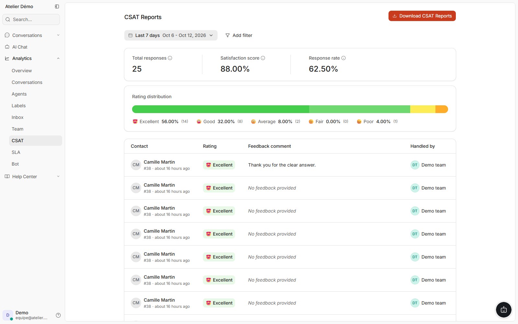The image size is (518, 324).
Task: Click the Atelier Démo workspace name
Action: 19,6
